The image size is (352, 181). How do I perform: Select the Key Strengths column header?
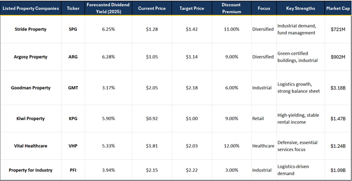tap(301, 8)
